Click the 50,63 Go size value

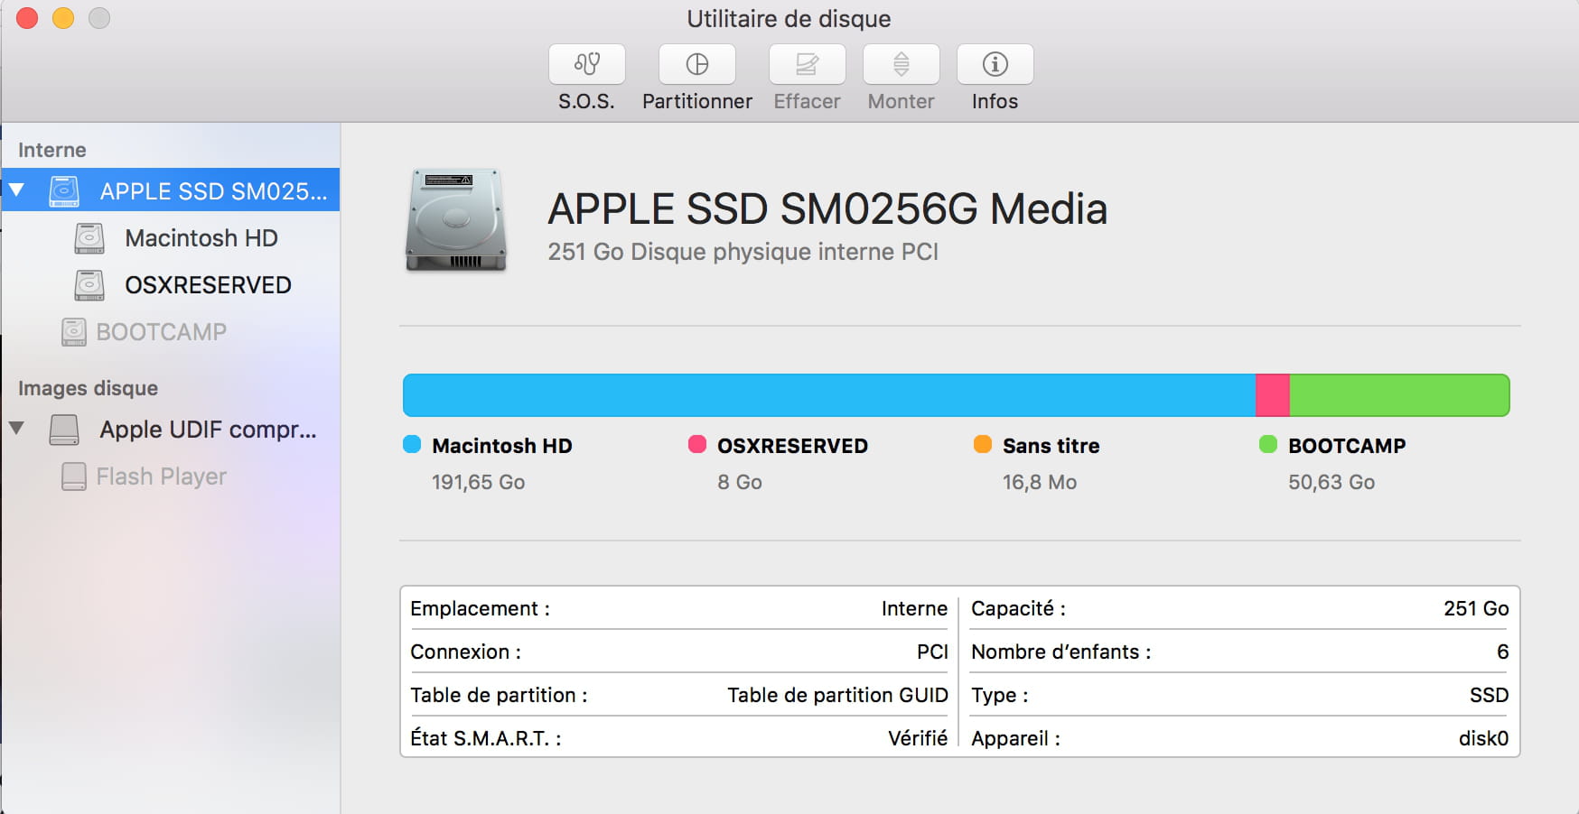[1331, 483]
